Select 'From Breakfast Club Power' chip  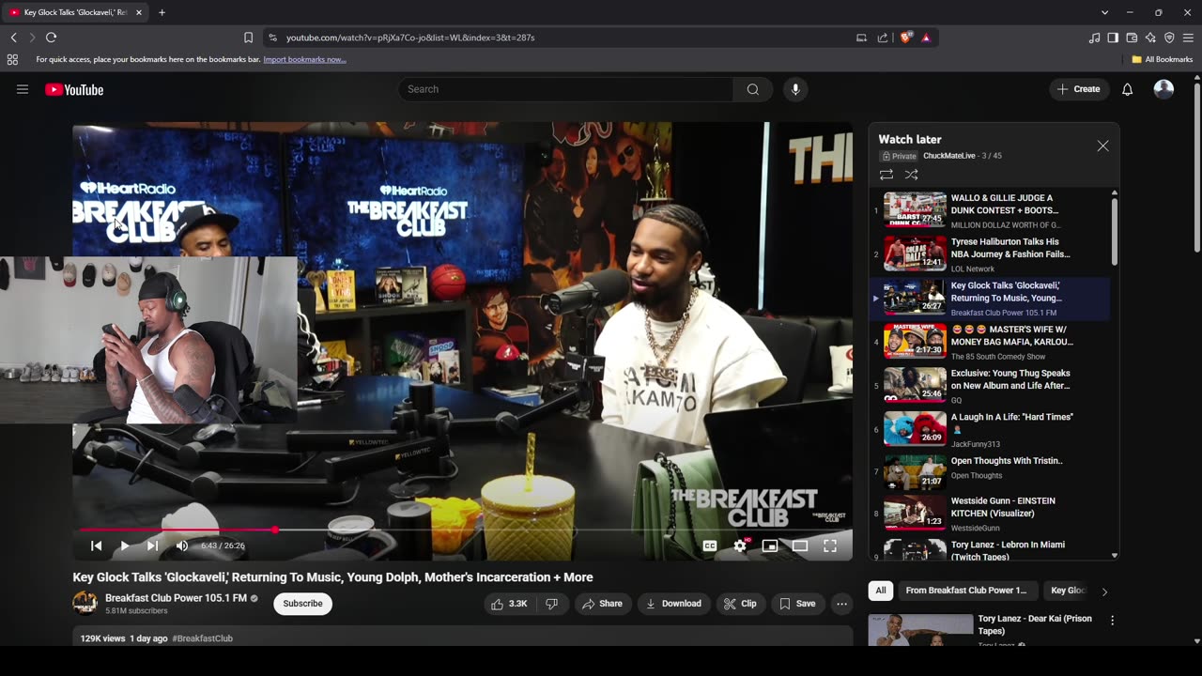(966, 591)
